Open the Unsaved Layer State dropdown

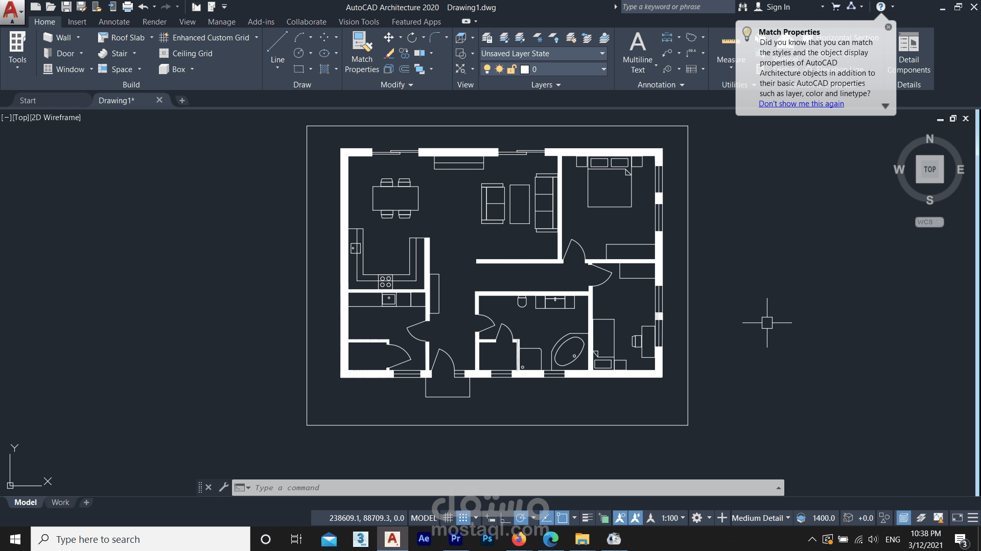pos(543,53)
